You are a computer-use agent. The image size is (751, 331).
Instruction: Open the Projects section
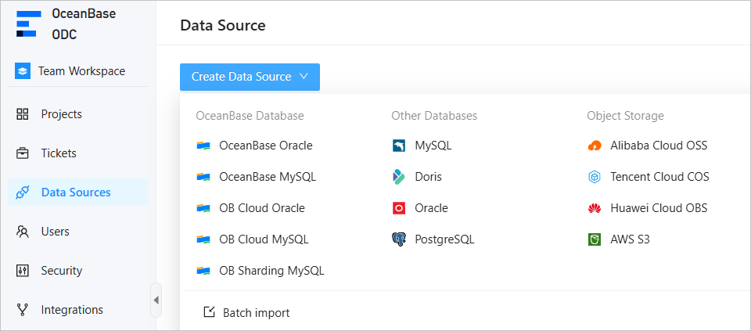coord(61,114)
